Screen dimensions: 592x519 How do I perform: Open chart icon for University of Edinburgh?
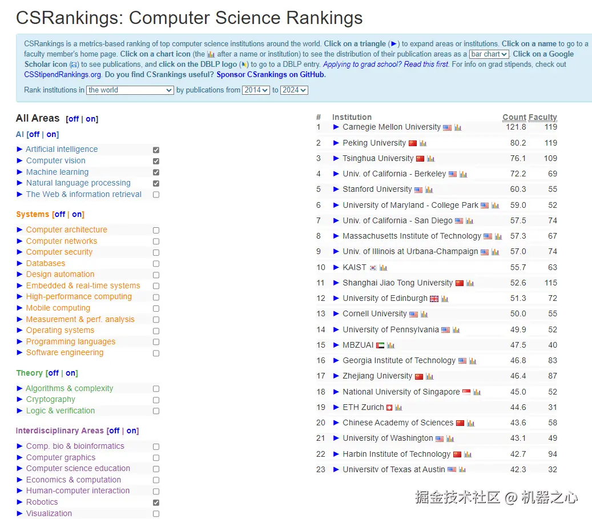(445, 299)
